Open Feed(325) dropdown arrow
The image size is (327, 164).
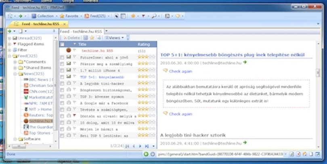tap(109, 16)
